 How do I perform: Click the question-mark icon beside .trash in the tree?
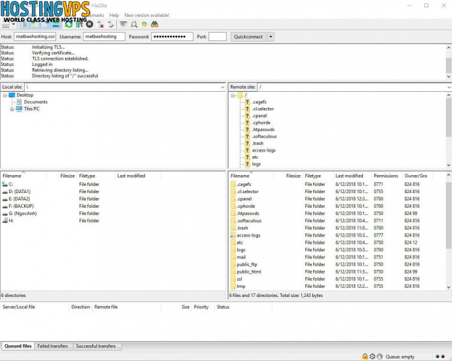point(247,144)
